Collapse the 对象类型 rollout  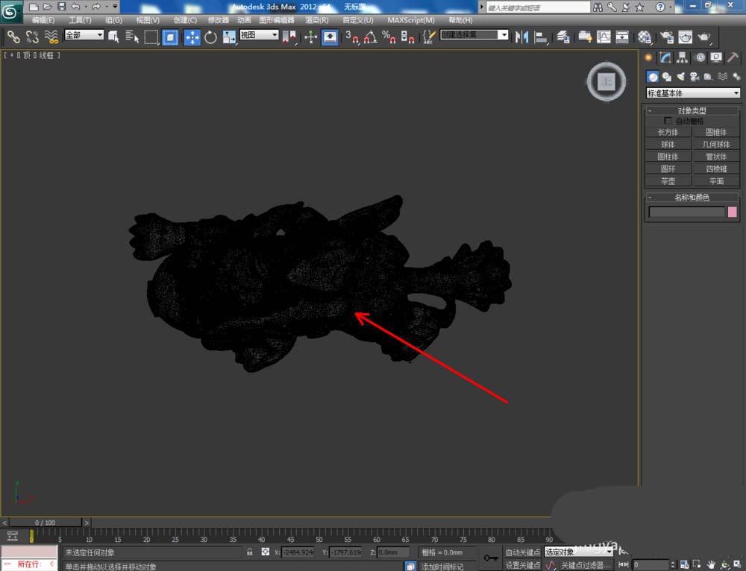[692, 110]
